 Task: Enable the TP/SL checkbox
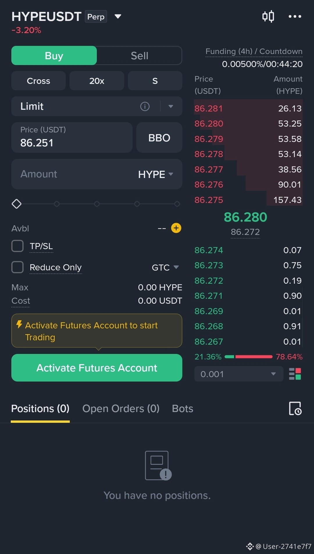17,246
